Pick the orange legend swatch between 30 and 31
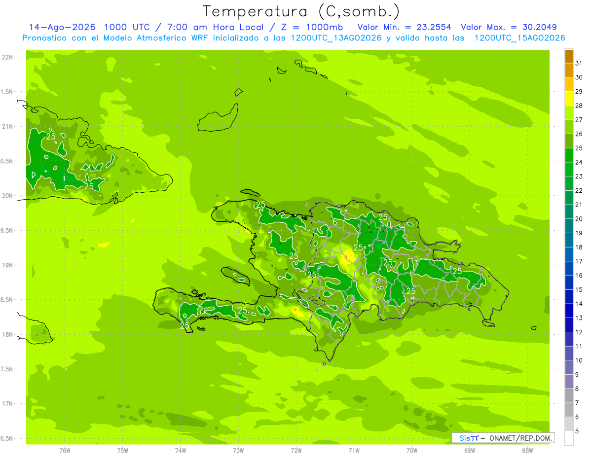 (x=569, y=70)
